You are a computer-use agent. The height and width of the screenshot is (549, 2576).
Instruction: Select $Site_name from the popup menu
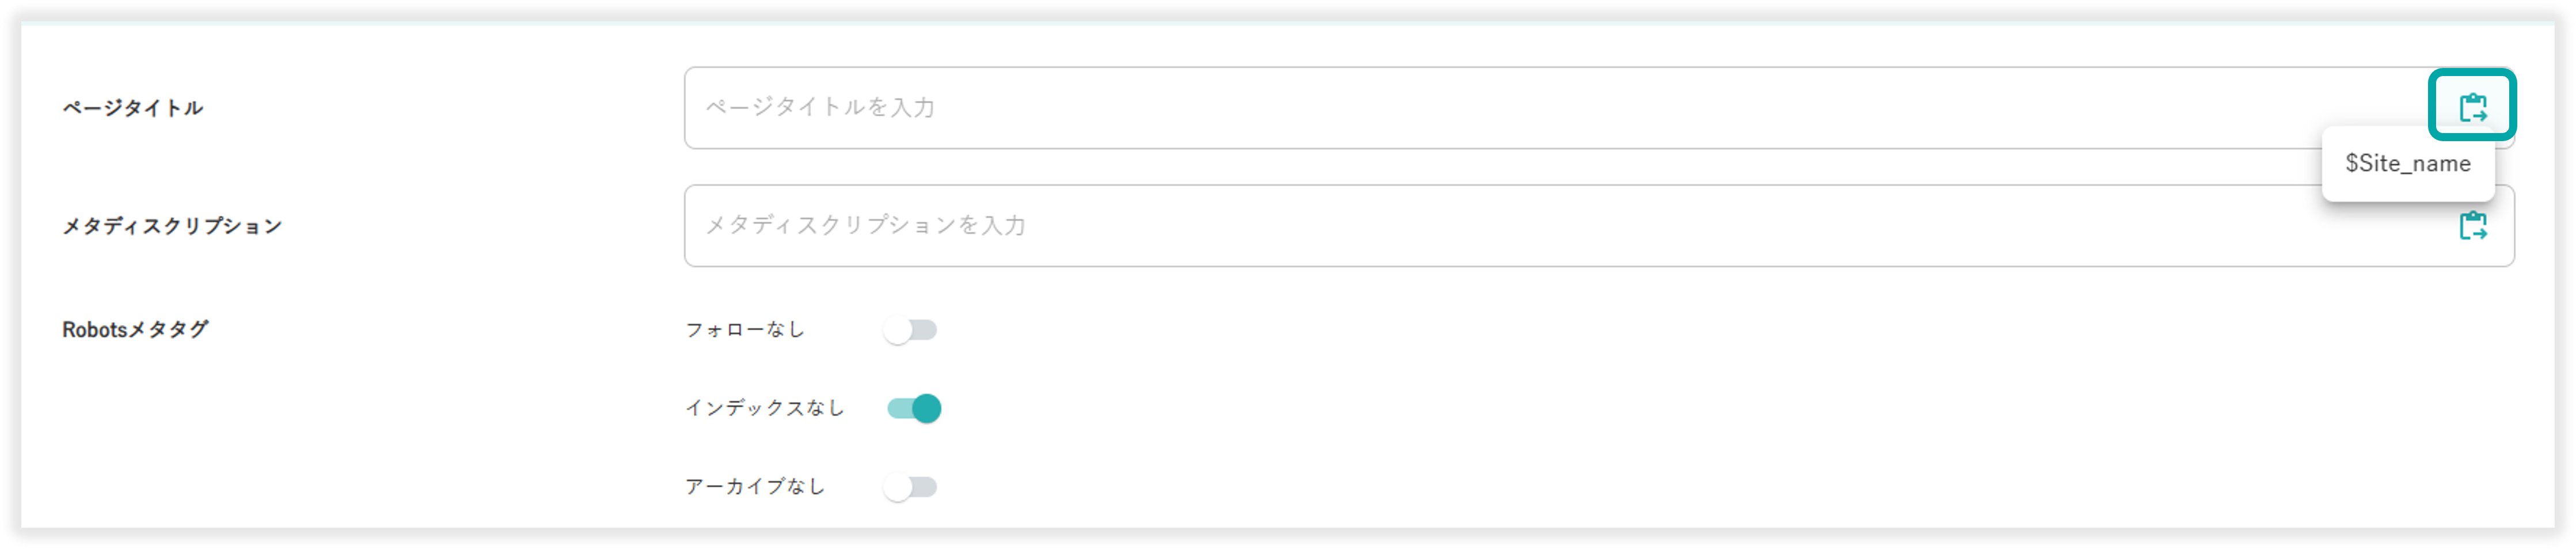[2407, 164]
